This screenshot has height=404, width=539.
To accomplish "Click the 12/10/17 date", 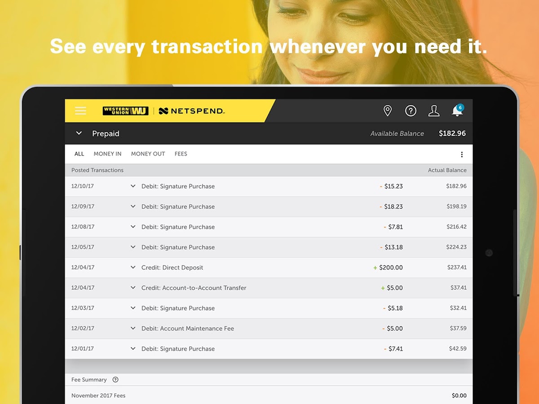I will pyautogui.click(x=83, y=186).
